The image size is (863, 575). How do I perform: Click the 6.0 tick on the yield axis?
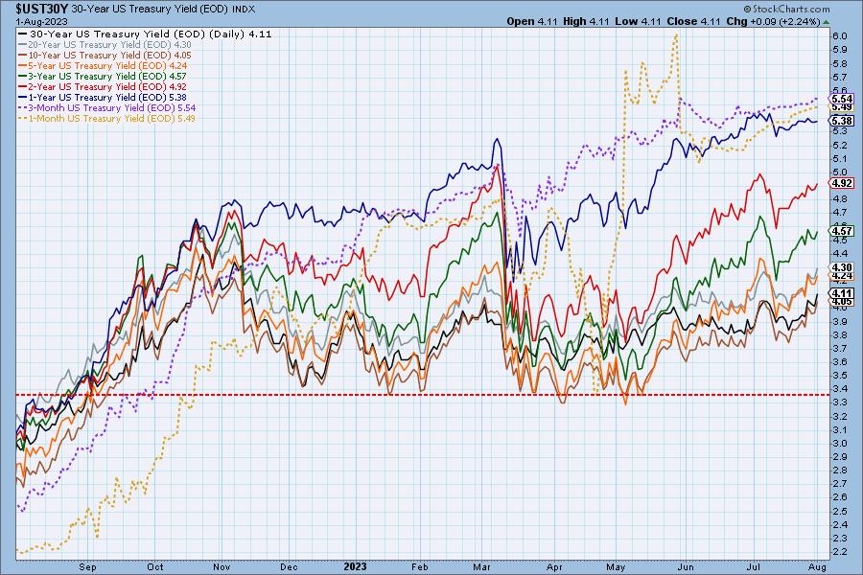[x=840, y=35]
